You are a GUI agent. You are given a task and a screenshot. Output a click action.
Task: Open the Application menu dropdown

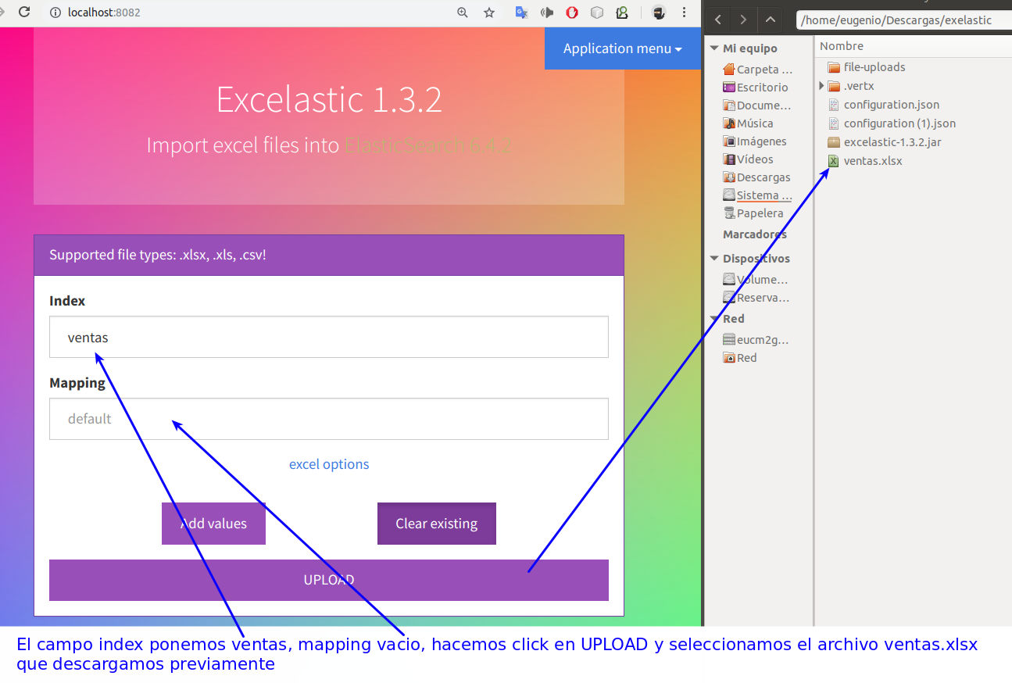coord(623,48)
